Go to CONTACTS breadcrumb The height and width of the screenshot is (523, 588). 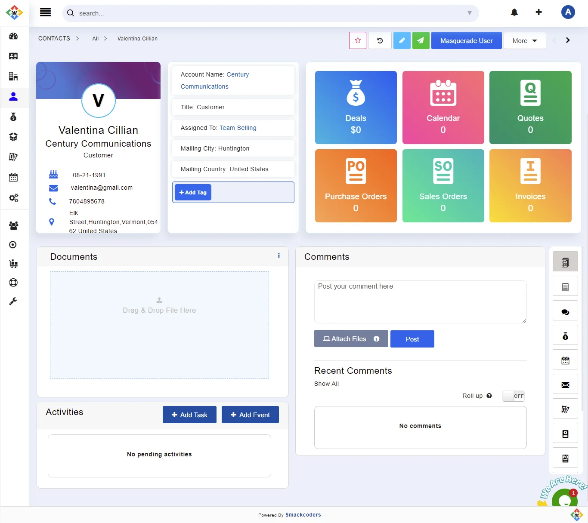[x=54, y=38]
